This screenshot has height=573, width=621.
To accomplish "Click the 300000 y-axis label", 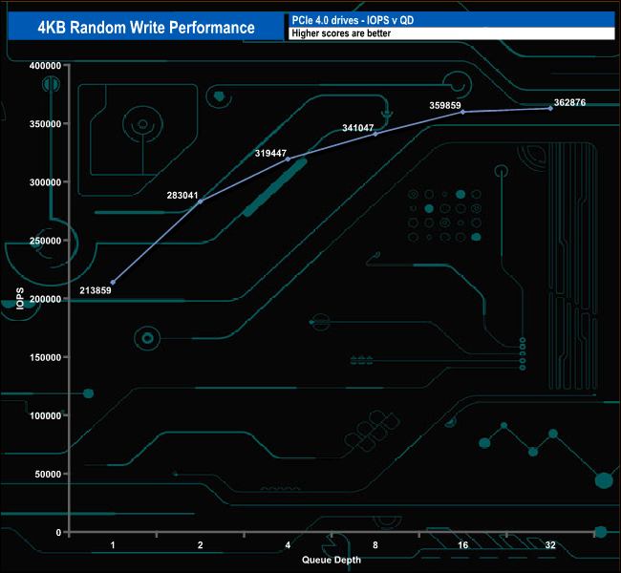I will [x=45, y=182].
